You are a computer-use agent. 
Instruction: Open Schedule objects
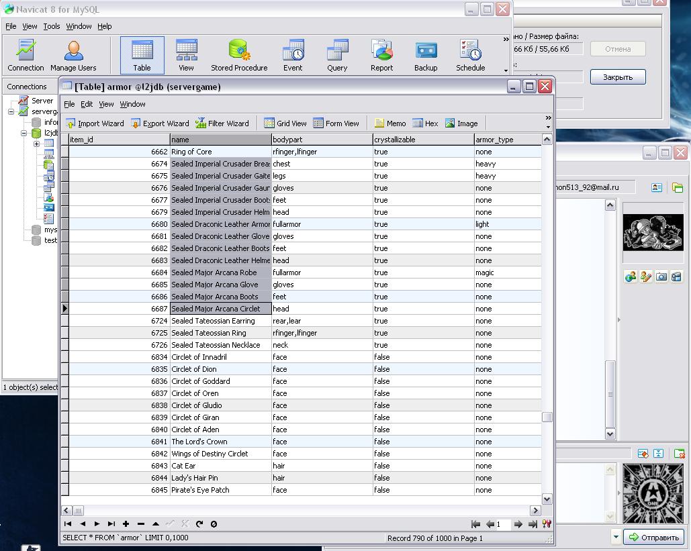tap(470, 55)
